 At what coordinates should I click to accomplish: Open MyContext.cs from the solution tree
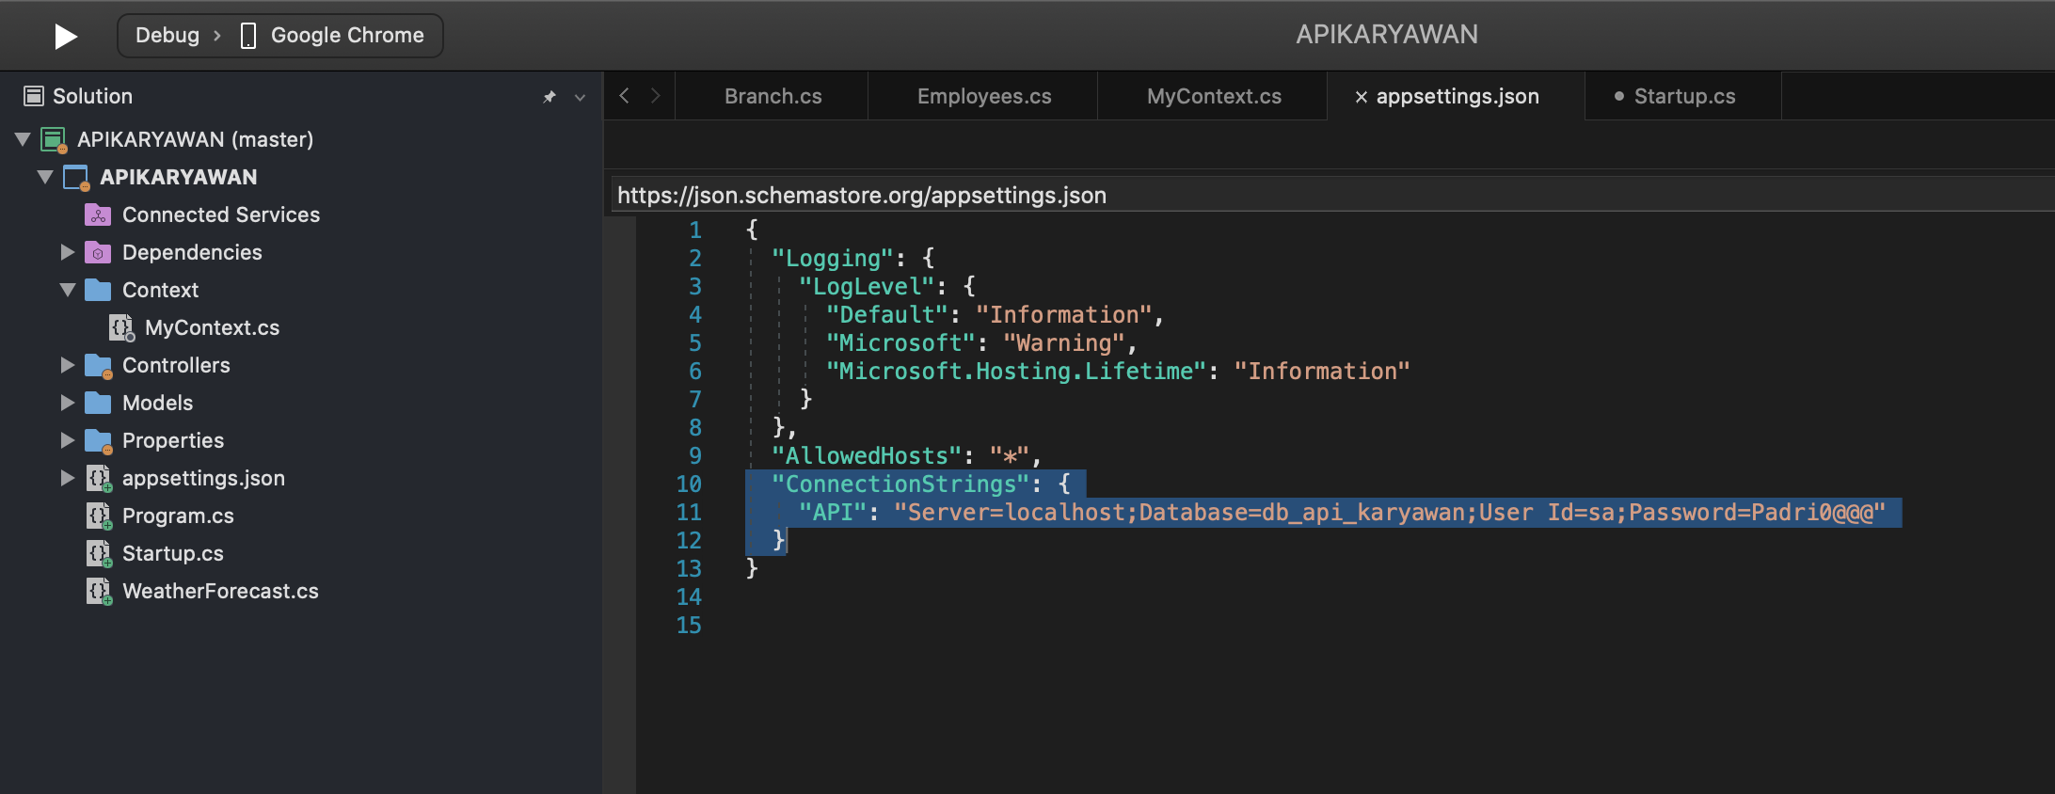[x=212, y=327]
